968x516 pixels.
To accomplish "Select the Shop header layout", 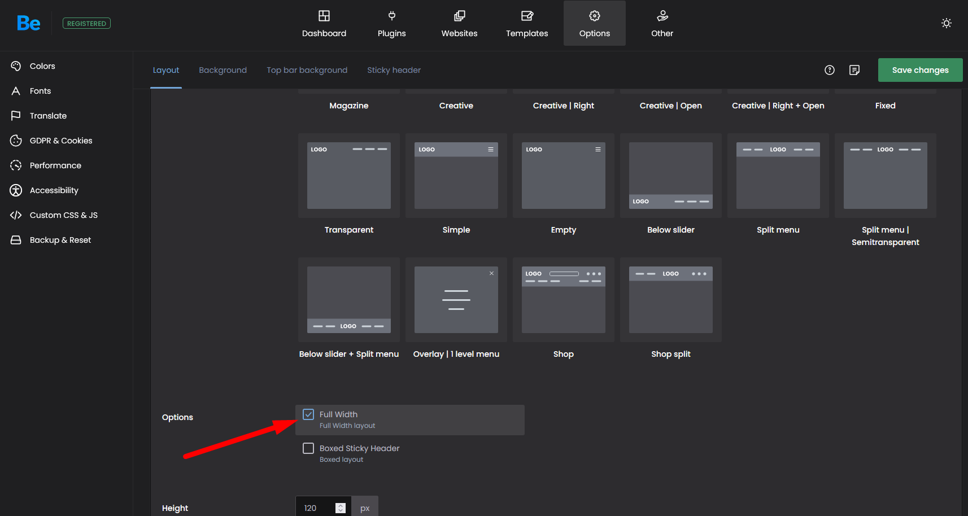I will click(564, 300).
